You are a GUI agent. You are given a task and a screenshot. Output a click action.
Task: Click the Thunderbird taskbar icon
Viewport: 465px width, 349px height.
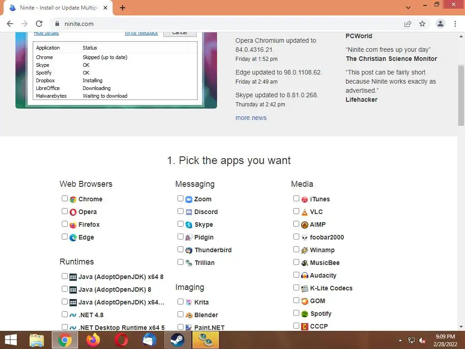(149, 340)
